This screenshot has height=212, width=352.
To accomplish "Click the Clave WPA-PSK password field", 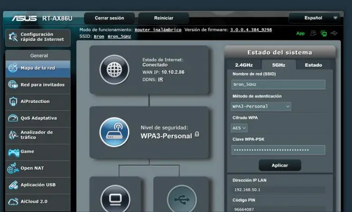I will pyautogui.click(x=278, y=150).
